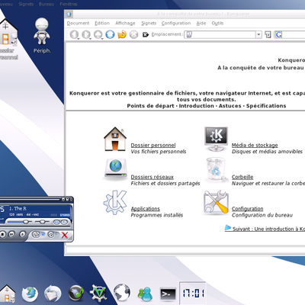
Task: Open the Bureau menu in the top desktop bar
Action: pos(47,4)
